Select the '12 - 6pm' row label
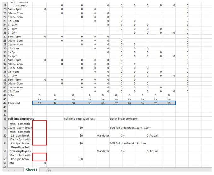This screenshot has height=175, width=214. [13, 72]
